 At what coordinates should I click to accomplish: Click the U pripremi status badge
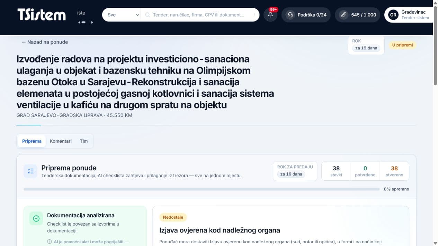click(402, 45)
